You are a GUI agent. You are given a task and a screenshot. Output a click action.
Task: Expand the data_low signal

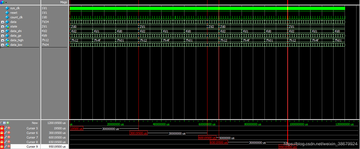click(x=2, y=45)
